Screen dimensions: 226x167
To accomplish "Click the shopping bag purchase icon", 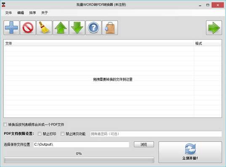I will (x=110, y=28).
